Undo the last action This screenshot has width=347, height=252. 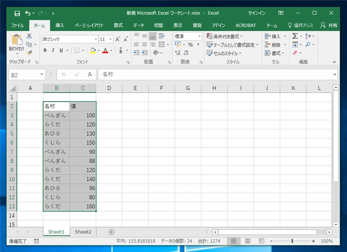click(28, 13)
